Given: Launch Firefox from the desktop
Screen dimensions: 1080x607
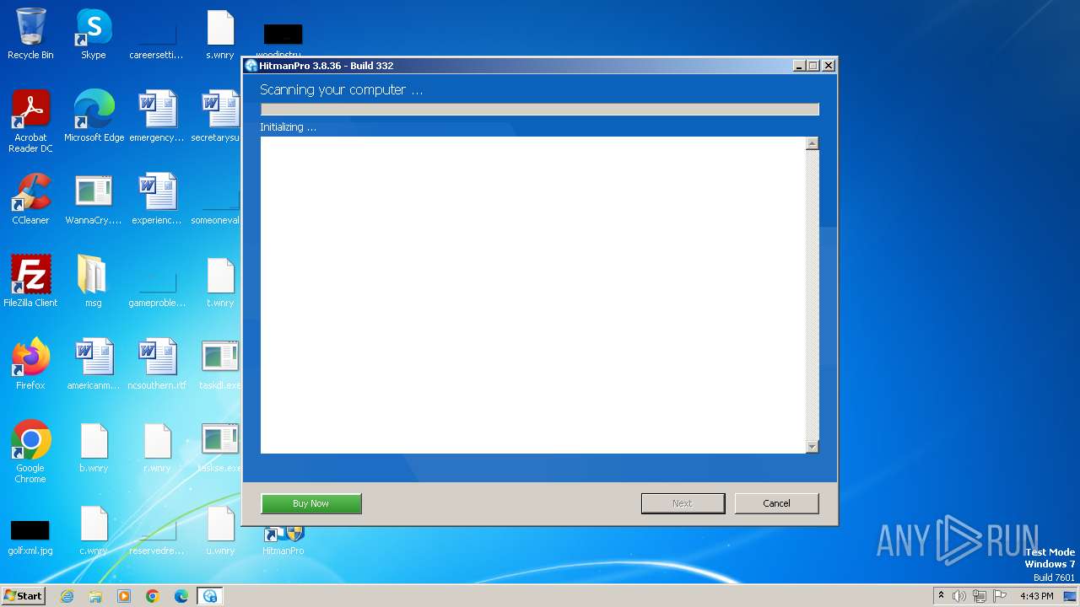Looking at the screenshot, I should (x=30, y=364).
